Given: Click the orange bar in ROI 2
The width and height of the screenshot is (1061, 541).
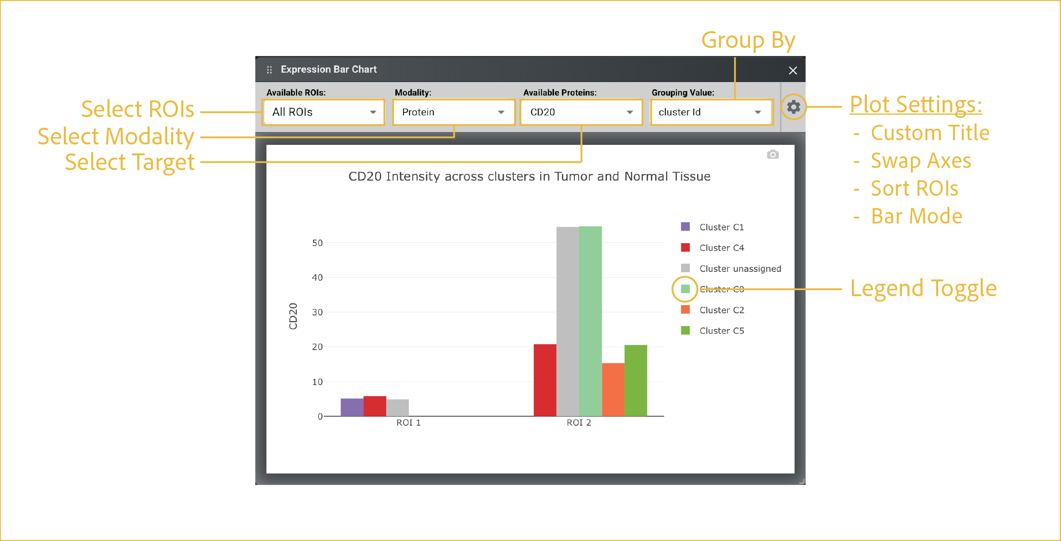Looking at the screenshot, I should tap(613, 390).
